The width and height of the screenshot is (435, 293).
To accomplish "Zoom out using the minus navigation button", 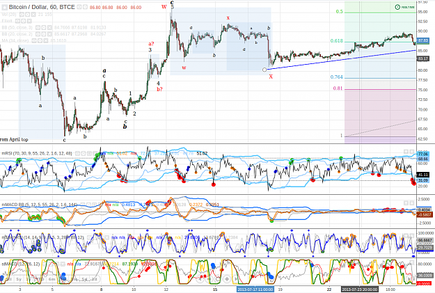I will pyautogui.click(x=209, y=279).
